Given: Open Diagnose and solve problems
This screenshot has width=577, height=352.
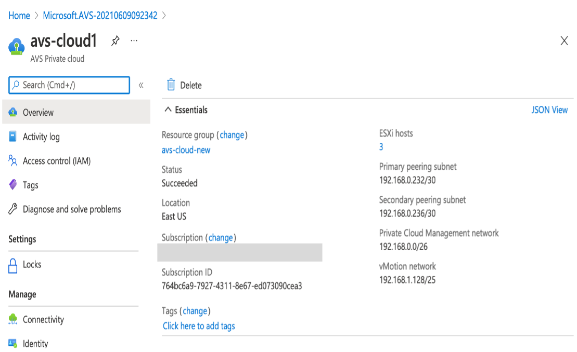Looking at the screenshot, I should tap(72, 209).
